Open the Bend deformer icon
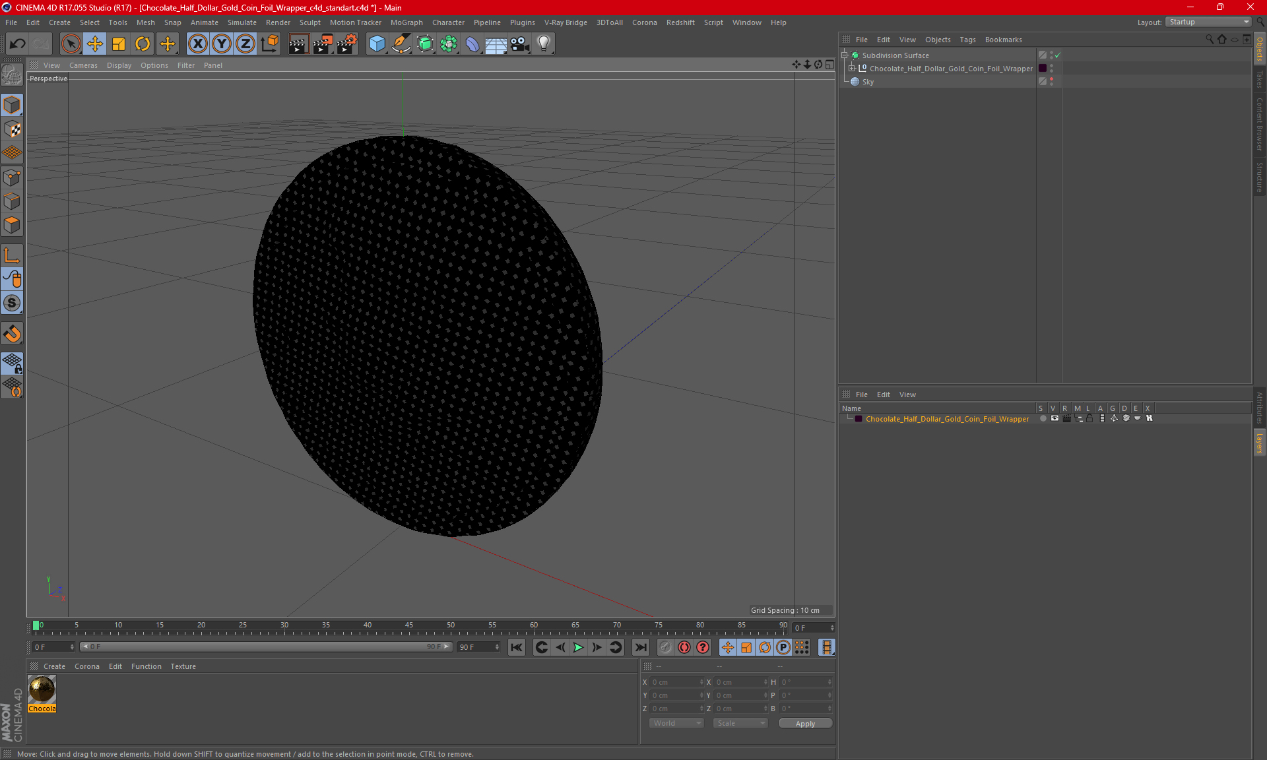 pyautogui.click(x=472, y=44)
